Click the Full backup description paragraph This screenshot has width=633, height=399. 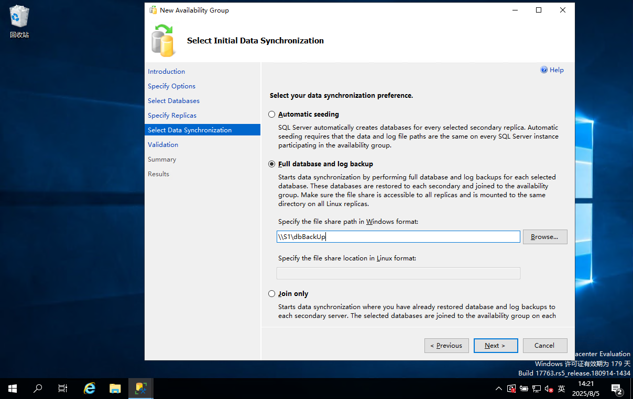pyautogui.click(x=417, y=190)
